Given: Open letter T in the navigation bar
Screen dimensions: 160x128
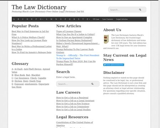Looking at the screenshot, I should 83,19.
